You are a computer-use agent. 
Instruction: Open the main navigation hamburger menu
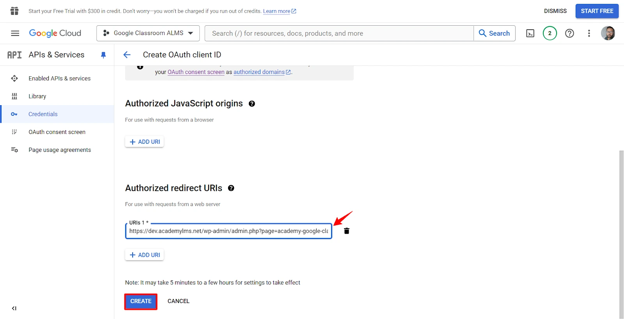tap(15, 33)
